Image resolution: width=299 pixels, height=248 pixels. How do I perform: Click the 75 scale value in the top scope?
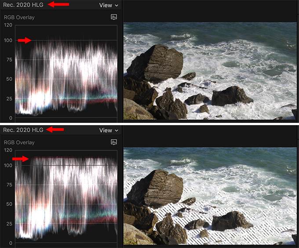9,60
